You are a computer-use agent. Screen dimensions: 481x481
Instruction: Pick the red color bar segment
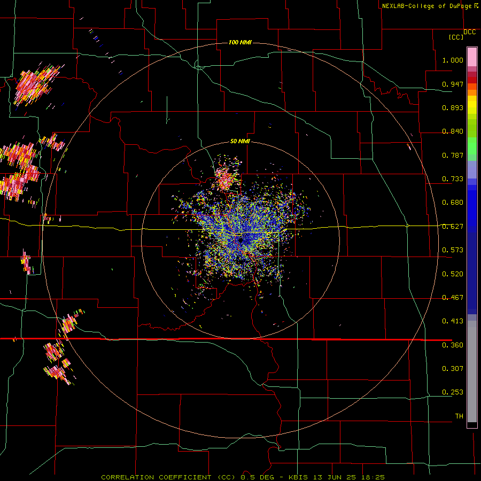click(472, 80)
